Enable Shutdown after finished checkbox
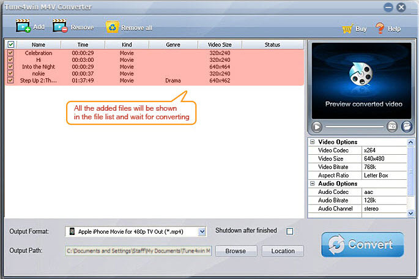The image size is (419, 279). (x=290, y=231)
